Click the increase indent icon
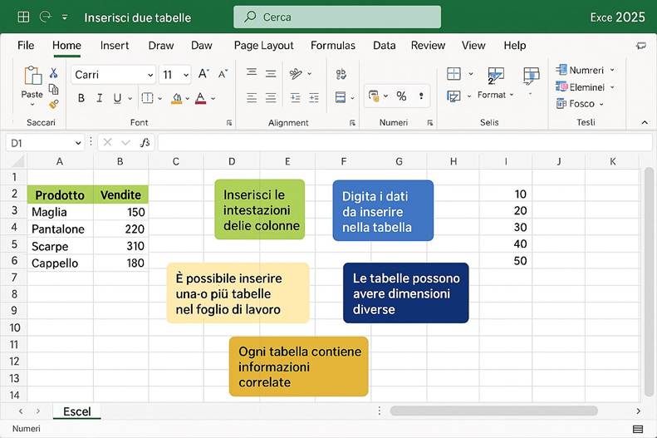 314,98
